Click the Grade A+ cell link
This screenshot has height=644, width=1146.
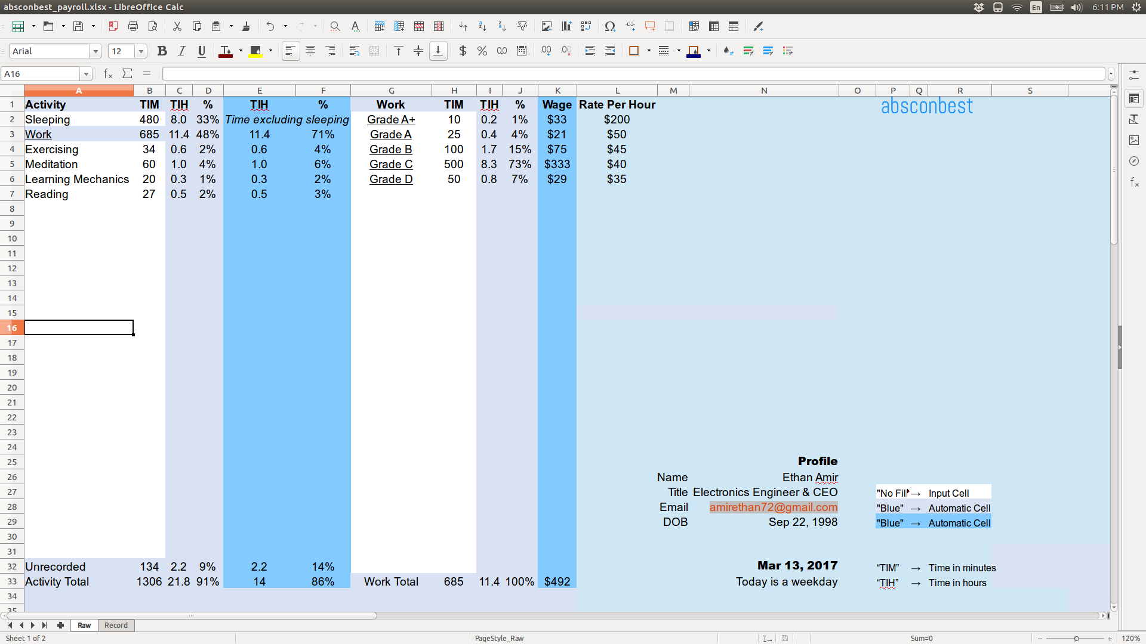391,120
